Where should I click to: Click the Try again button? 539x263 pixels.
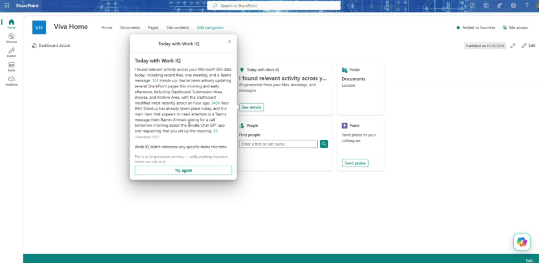(183, 170)
